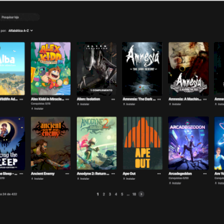Click Anodyne 2: Return title text

93,174
